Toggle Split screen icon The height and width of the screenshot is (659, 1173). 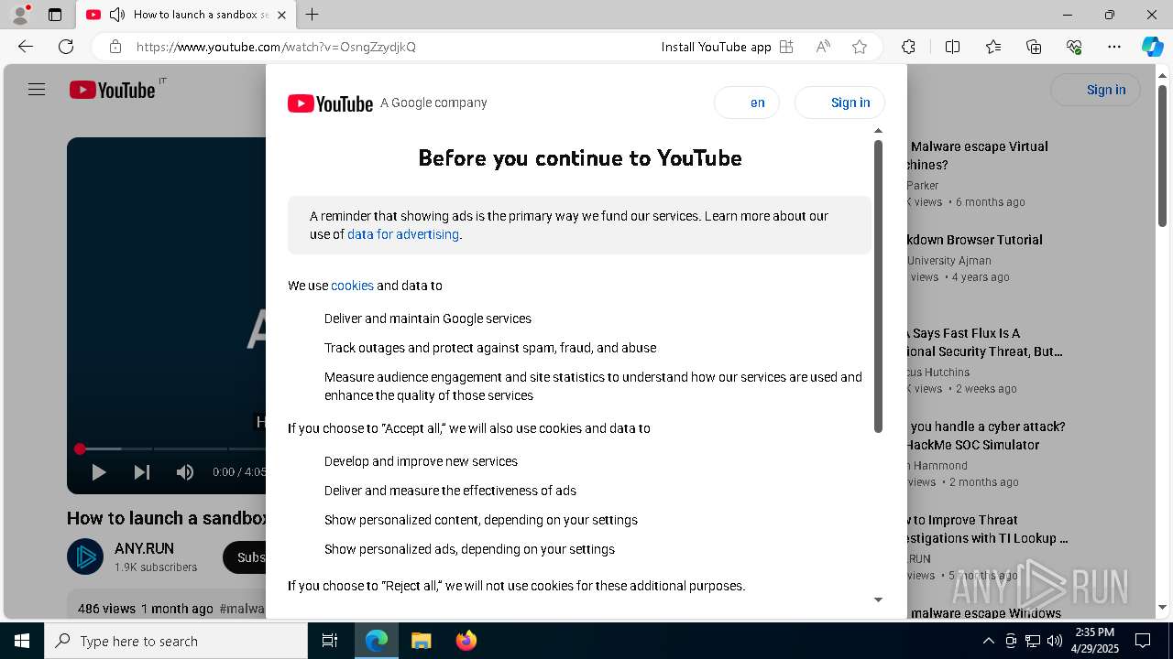pyautogui.click(x=952, y=47)
